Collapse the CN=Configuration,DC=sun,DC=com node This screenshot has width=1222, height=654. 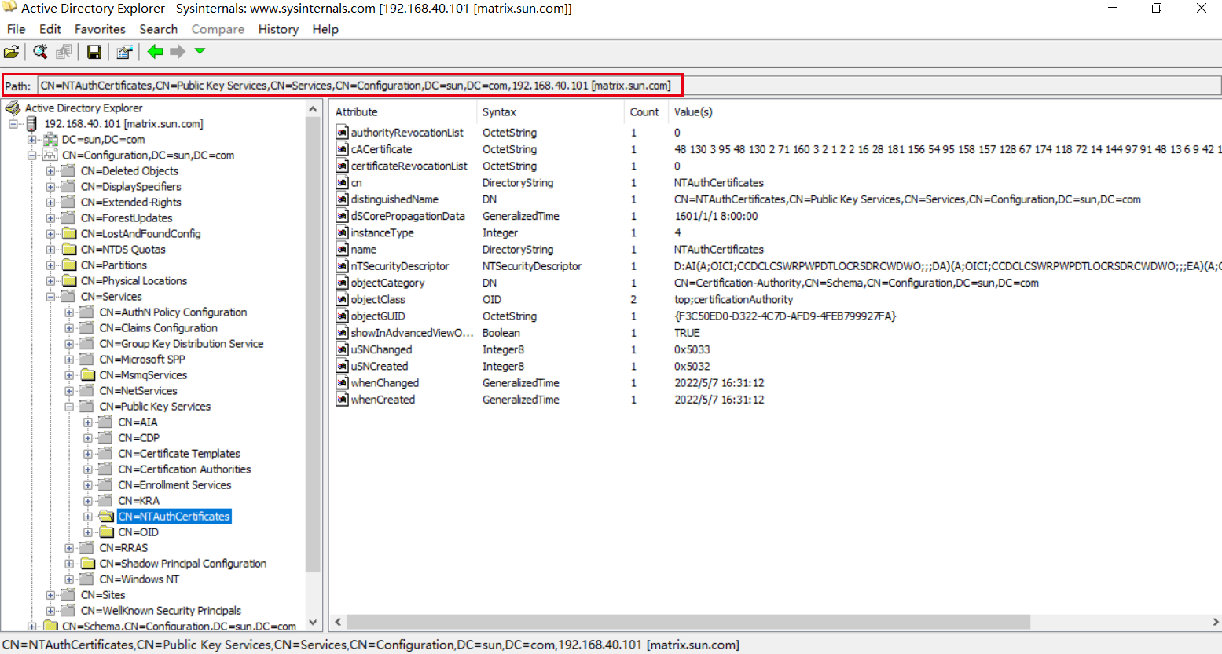[31, 155]
